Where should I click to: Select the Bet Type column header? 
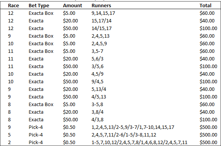[x=39, y=6]
